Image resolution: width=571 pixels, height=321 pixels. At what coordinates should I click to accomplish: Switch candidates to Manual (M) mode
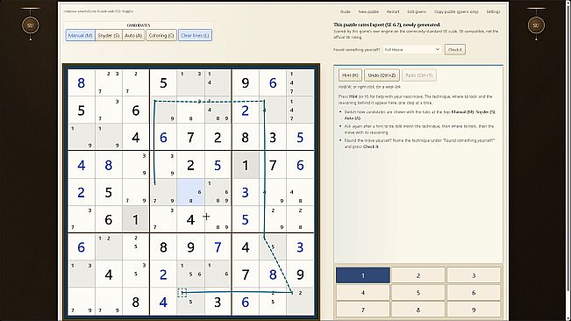coord(80,35)
